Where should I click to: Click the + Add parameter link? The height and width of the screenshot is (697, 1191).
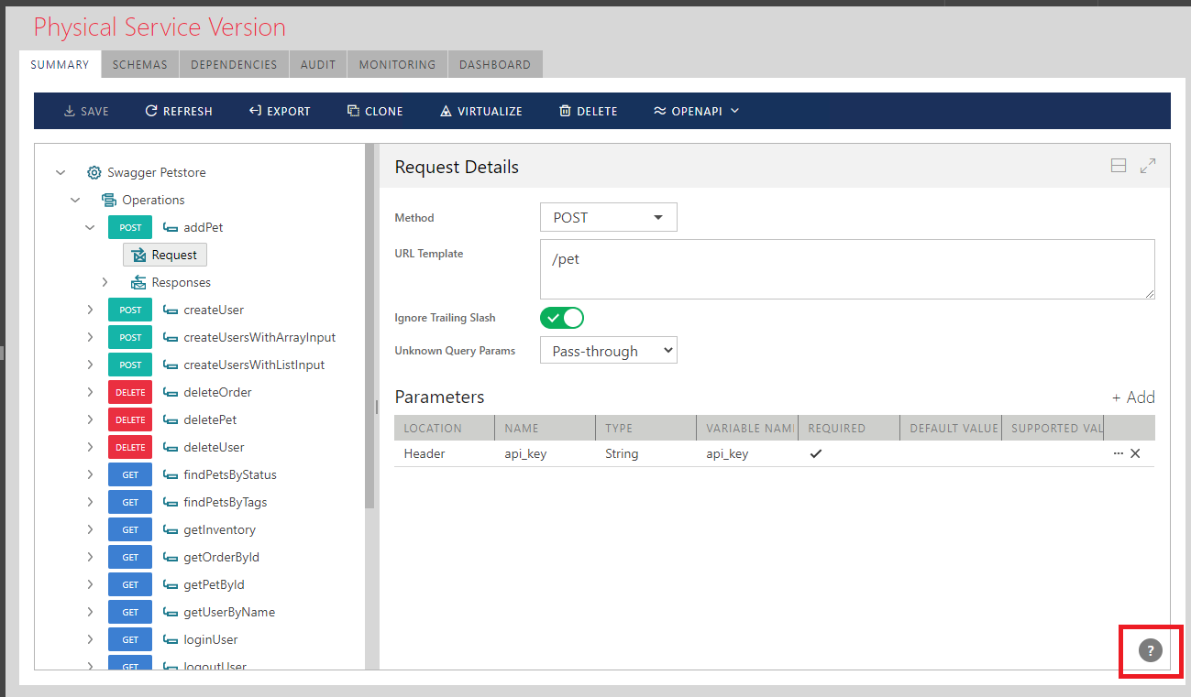click(1132, 397)
